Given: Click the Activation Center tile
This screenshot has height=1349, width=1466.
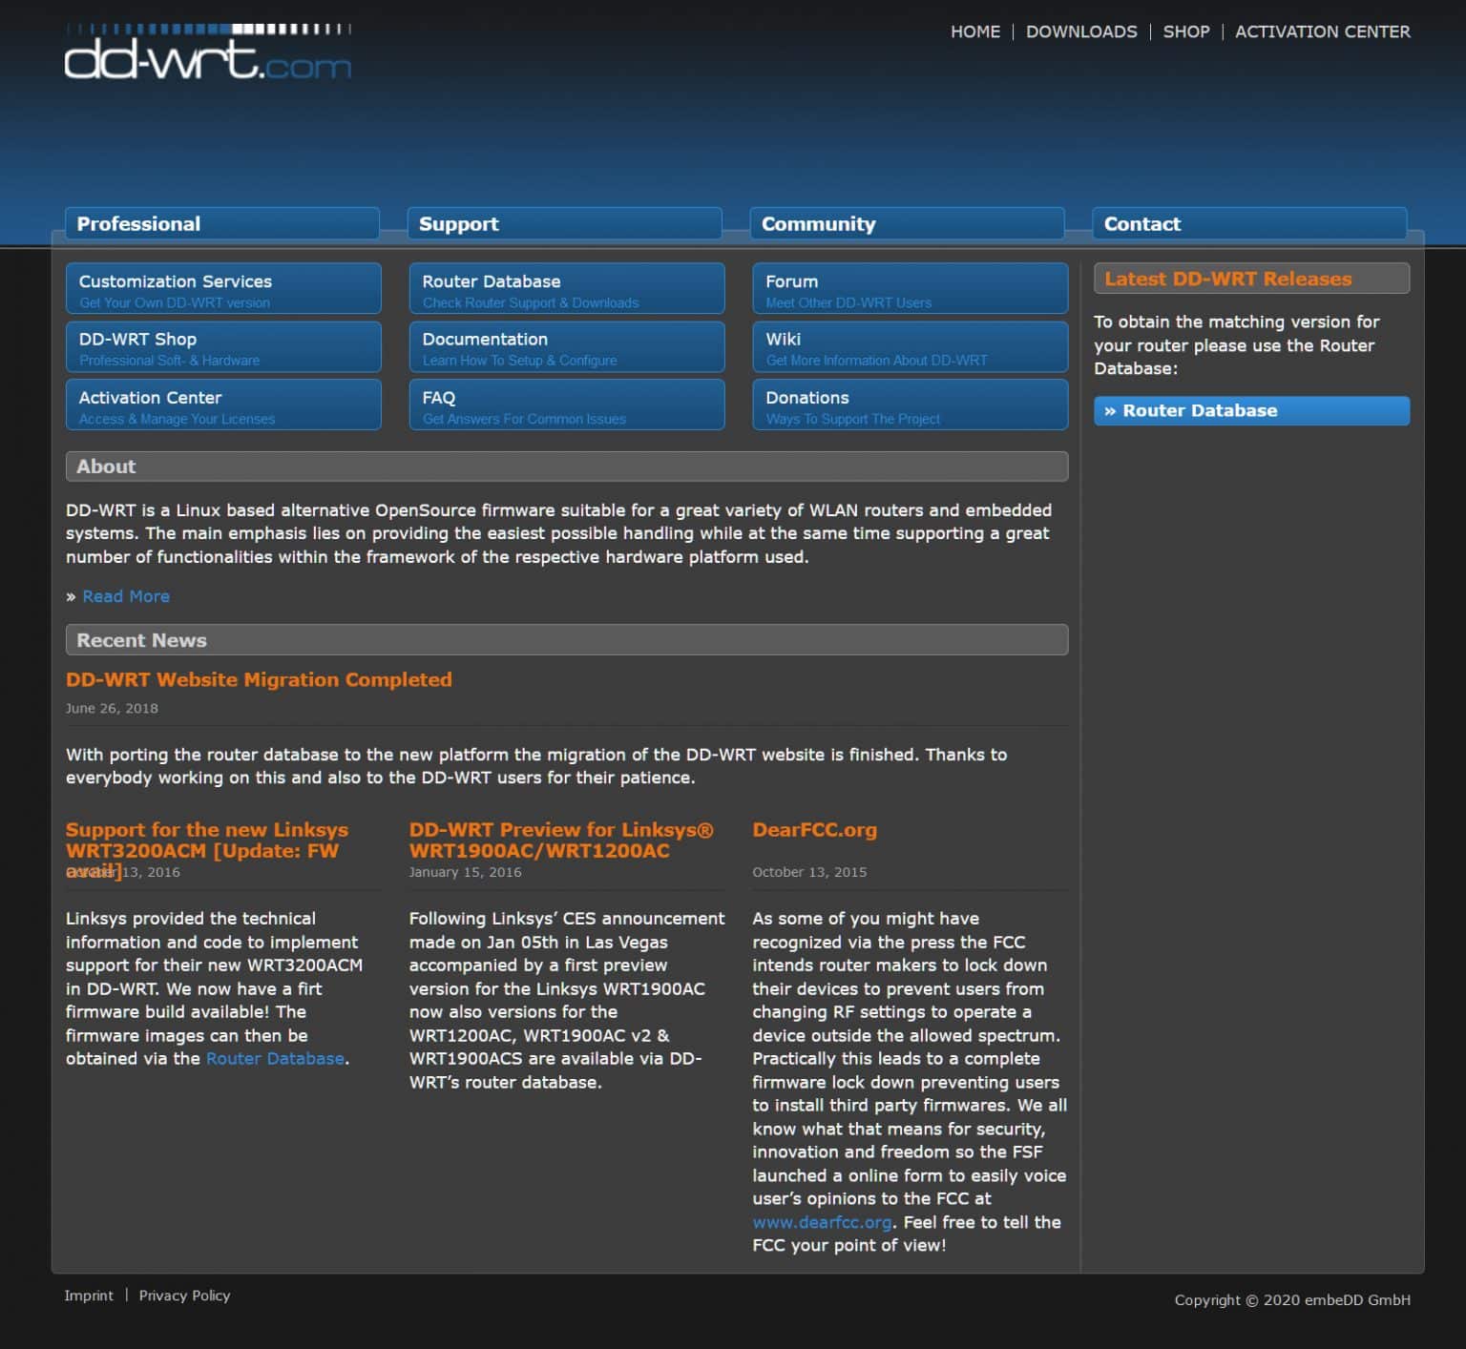Looking at the screenshot, I should 223,405.
